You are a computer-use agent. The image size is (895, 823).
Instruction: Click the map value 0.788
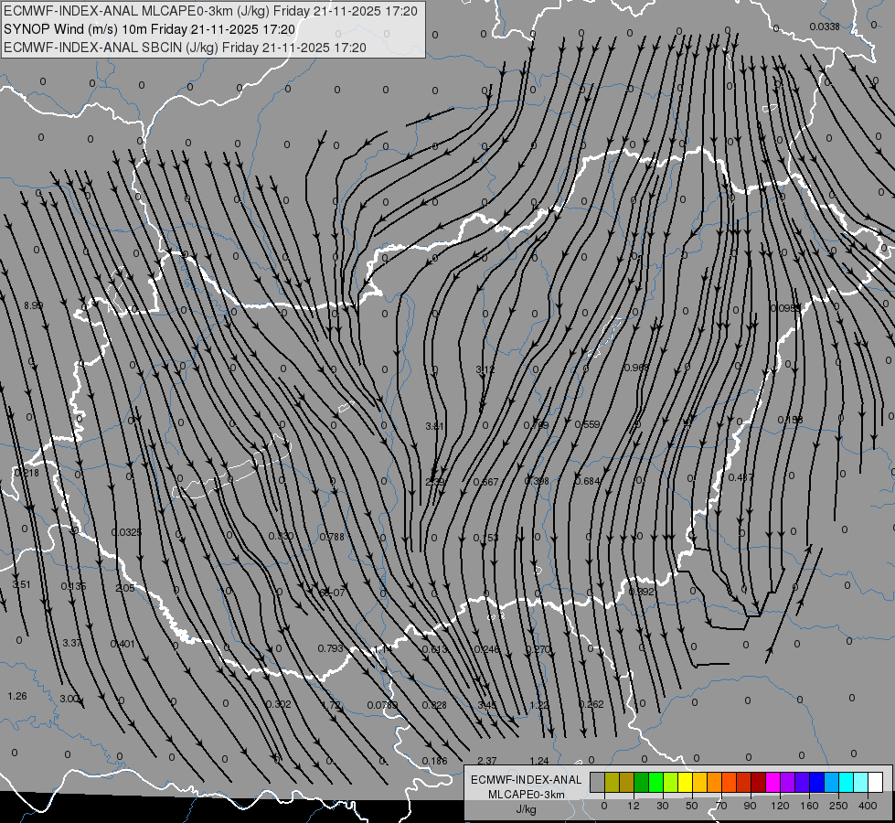coord(332,537)
